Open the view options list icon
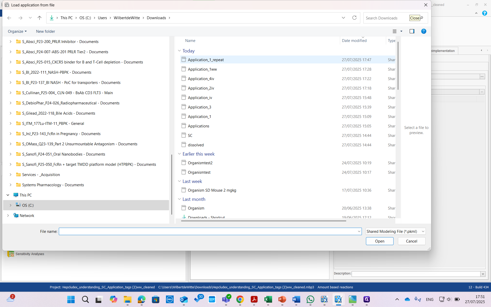491x307 pixels. point(395,31)
